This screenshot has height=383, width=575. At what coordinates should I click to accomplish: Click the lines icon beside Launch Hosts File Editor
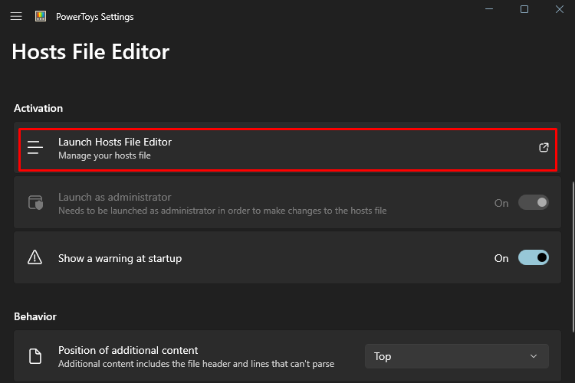(x=35, y=147)
